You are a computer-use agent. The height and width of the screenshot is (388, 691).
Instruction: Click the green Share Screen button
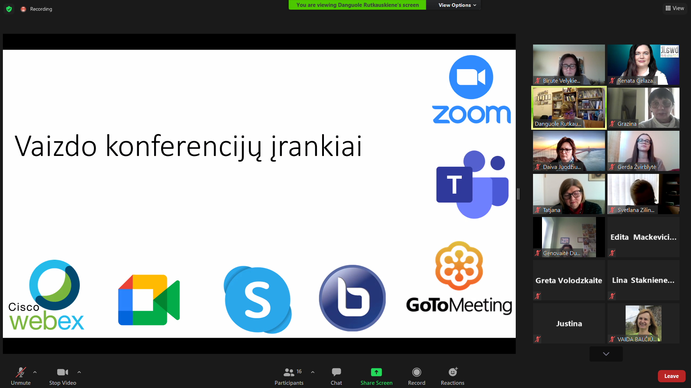[376, 376]
